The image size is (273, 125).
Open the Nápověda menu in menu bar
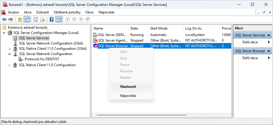point(106,12)
